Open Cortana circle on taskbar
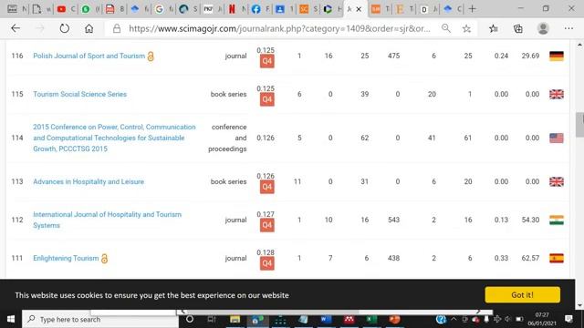 coord(190,319)
